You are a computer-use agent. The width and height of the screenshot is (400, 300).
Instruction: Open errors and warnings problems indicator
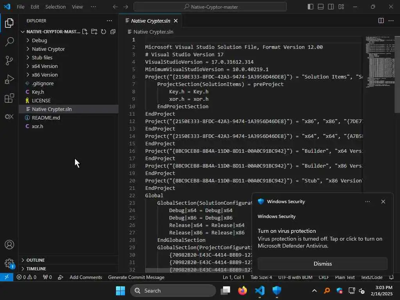click(x=27, y=277)
